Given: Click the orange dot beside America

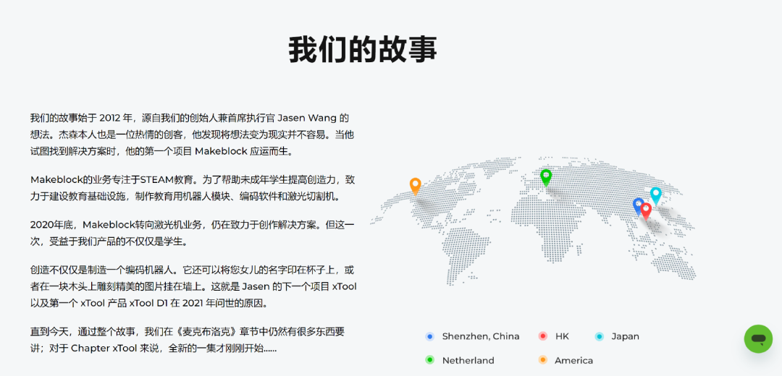Looking at the screenshot, I should (543, 360).
